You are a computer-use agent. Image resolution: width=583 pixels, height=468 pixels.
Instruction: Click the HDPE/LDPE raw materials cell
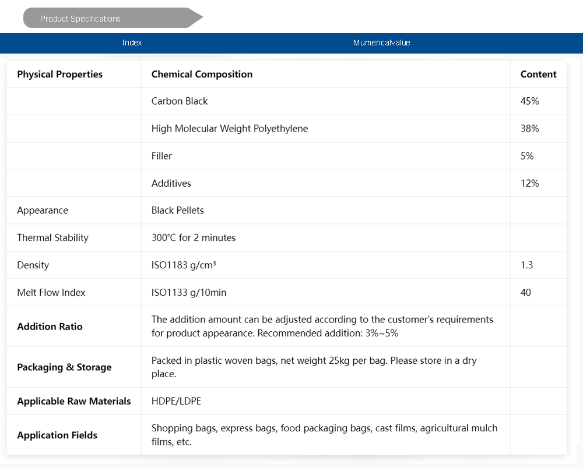point(176,401)
